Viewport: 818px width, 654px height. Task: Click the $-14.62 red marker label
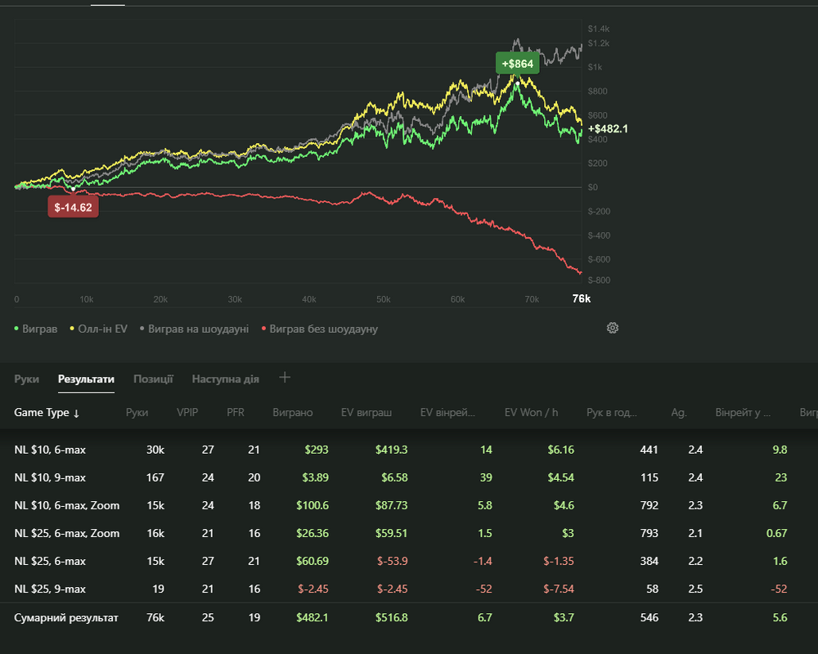point(74,208)
